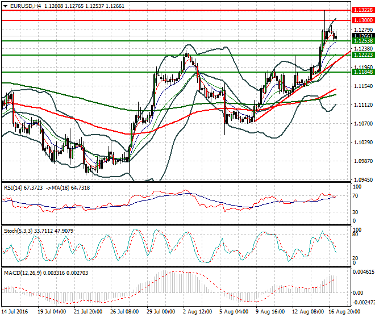The width and height of the screenshot is (375, 318).
Task: Click the Stochastic scale level 80
Action: point(355,235)
